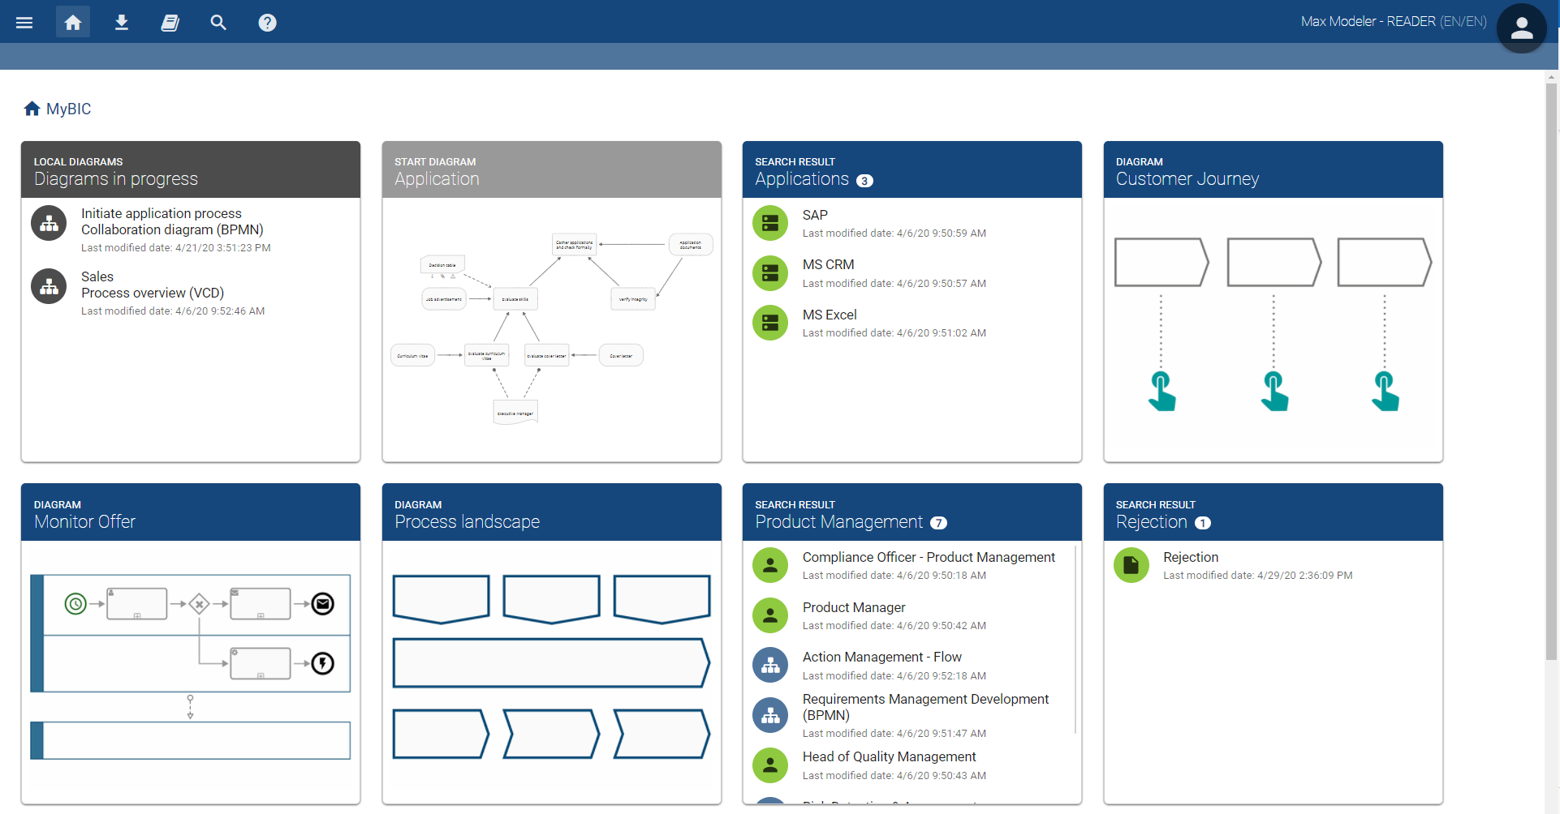Open the hamburger navigation menu
Image resolution: width=1560 pixels, height=814 pixels.
pos(24,22)
